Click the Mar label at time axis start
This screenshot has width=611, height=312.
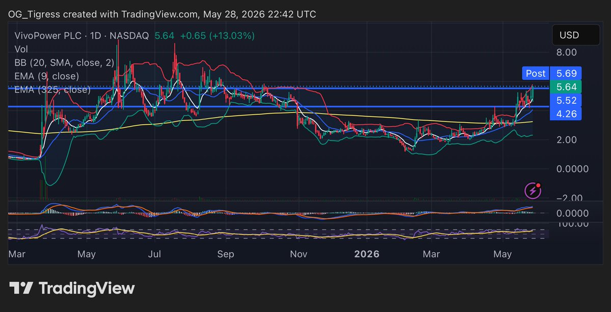pyautogui.click(x=17, y=253)
